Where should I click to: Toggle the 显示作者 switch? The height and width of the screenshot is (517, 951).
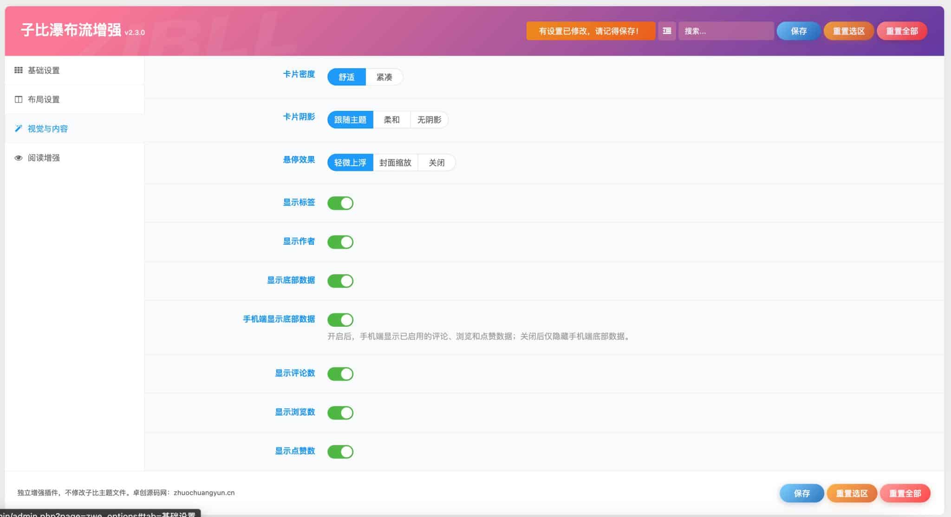point(340,242)
